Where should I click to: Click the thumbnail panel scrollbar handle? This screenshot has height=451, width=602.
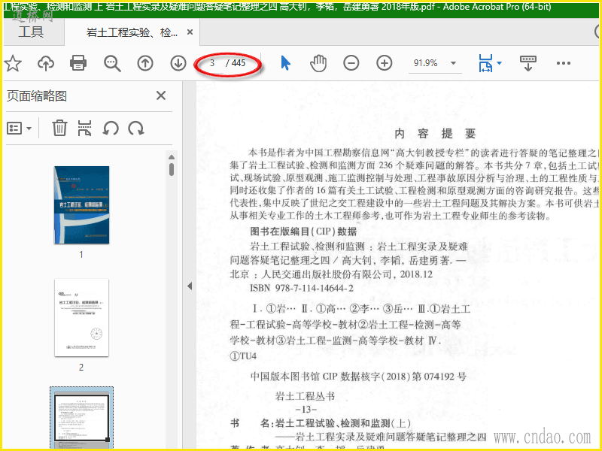click(x=172, y=169)
